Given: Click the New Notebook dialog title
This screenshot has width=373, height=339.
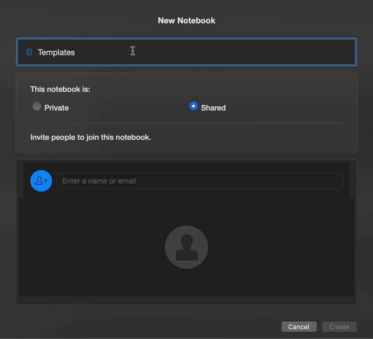Looking at the screenshot, I should tap(186, 21).
